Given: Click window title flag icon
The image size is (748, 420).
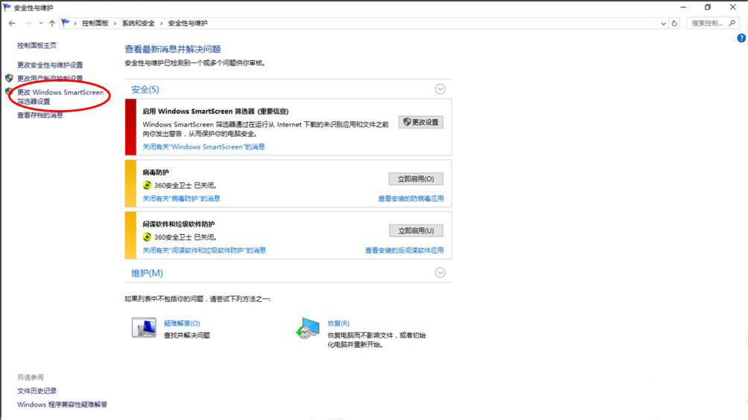Looking at the screenshot, I should 7,7.
